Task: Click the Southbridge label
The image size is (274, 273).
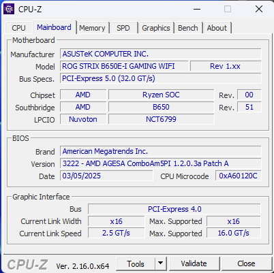Action: [x=35, y=108]
